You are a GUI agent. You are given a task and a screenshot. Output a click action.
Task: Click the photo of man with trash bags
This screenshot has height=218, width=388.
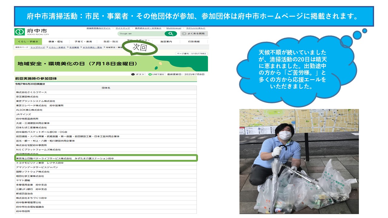tap(299, 161)
